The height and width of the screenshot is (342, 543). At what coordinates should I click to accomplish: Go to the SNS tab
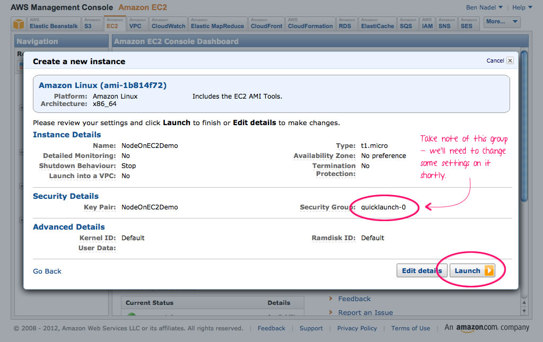pos(446,24)
